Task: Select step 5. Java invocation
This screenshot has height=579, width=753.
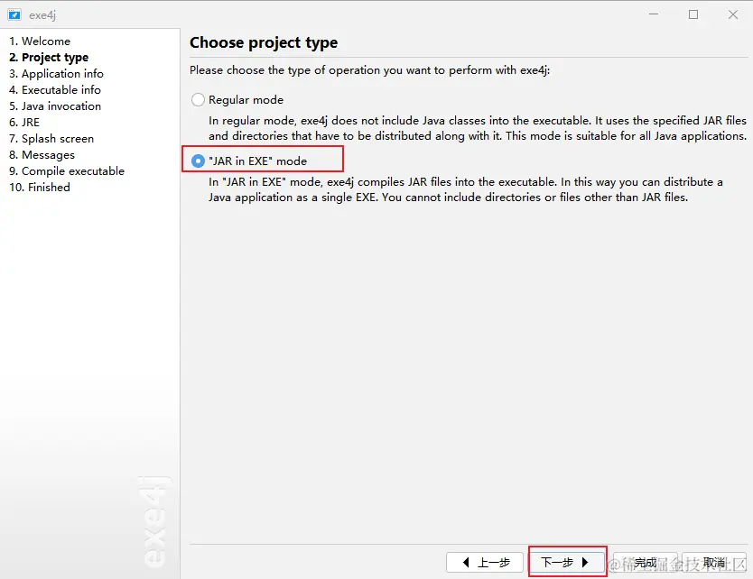Action: 55,106
